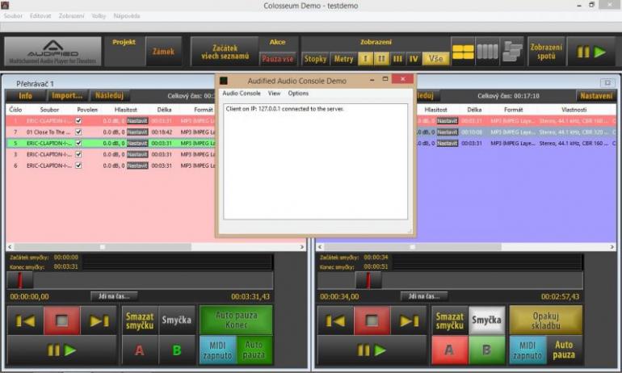Toggle the Povolen checkbox for track 1
The width and height of the screenshot is (622, 373).
point(78,120)
